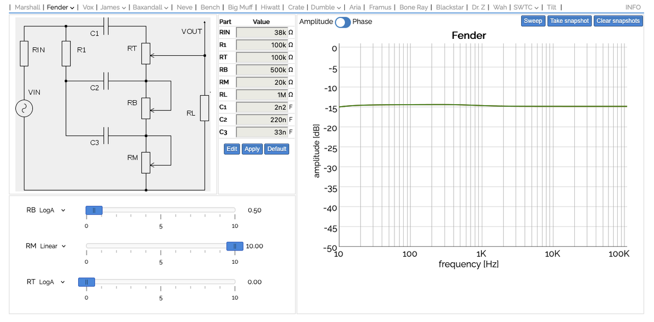The image size is (654, 322).
Task: Open the SWTC dropdown menu
Action: [526, 7]
